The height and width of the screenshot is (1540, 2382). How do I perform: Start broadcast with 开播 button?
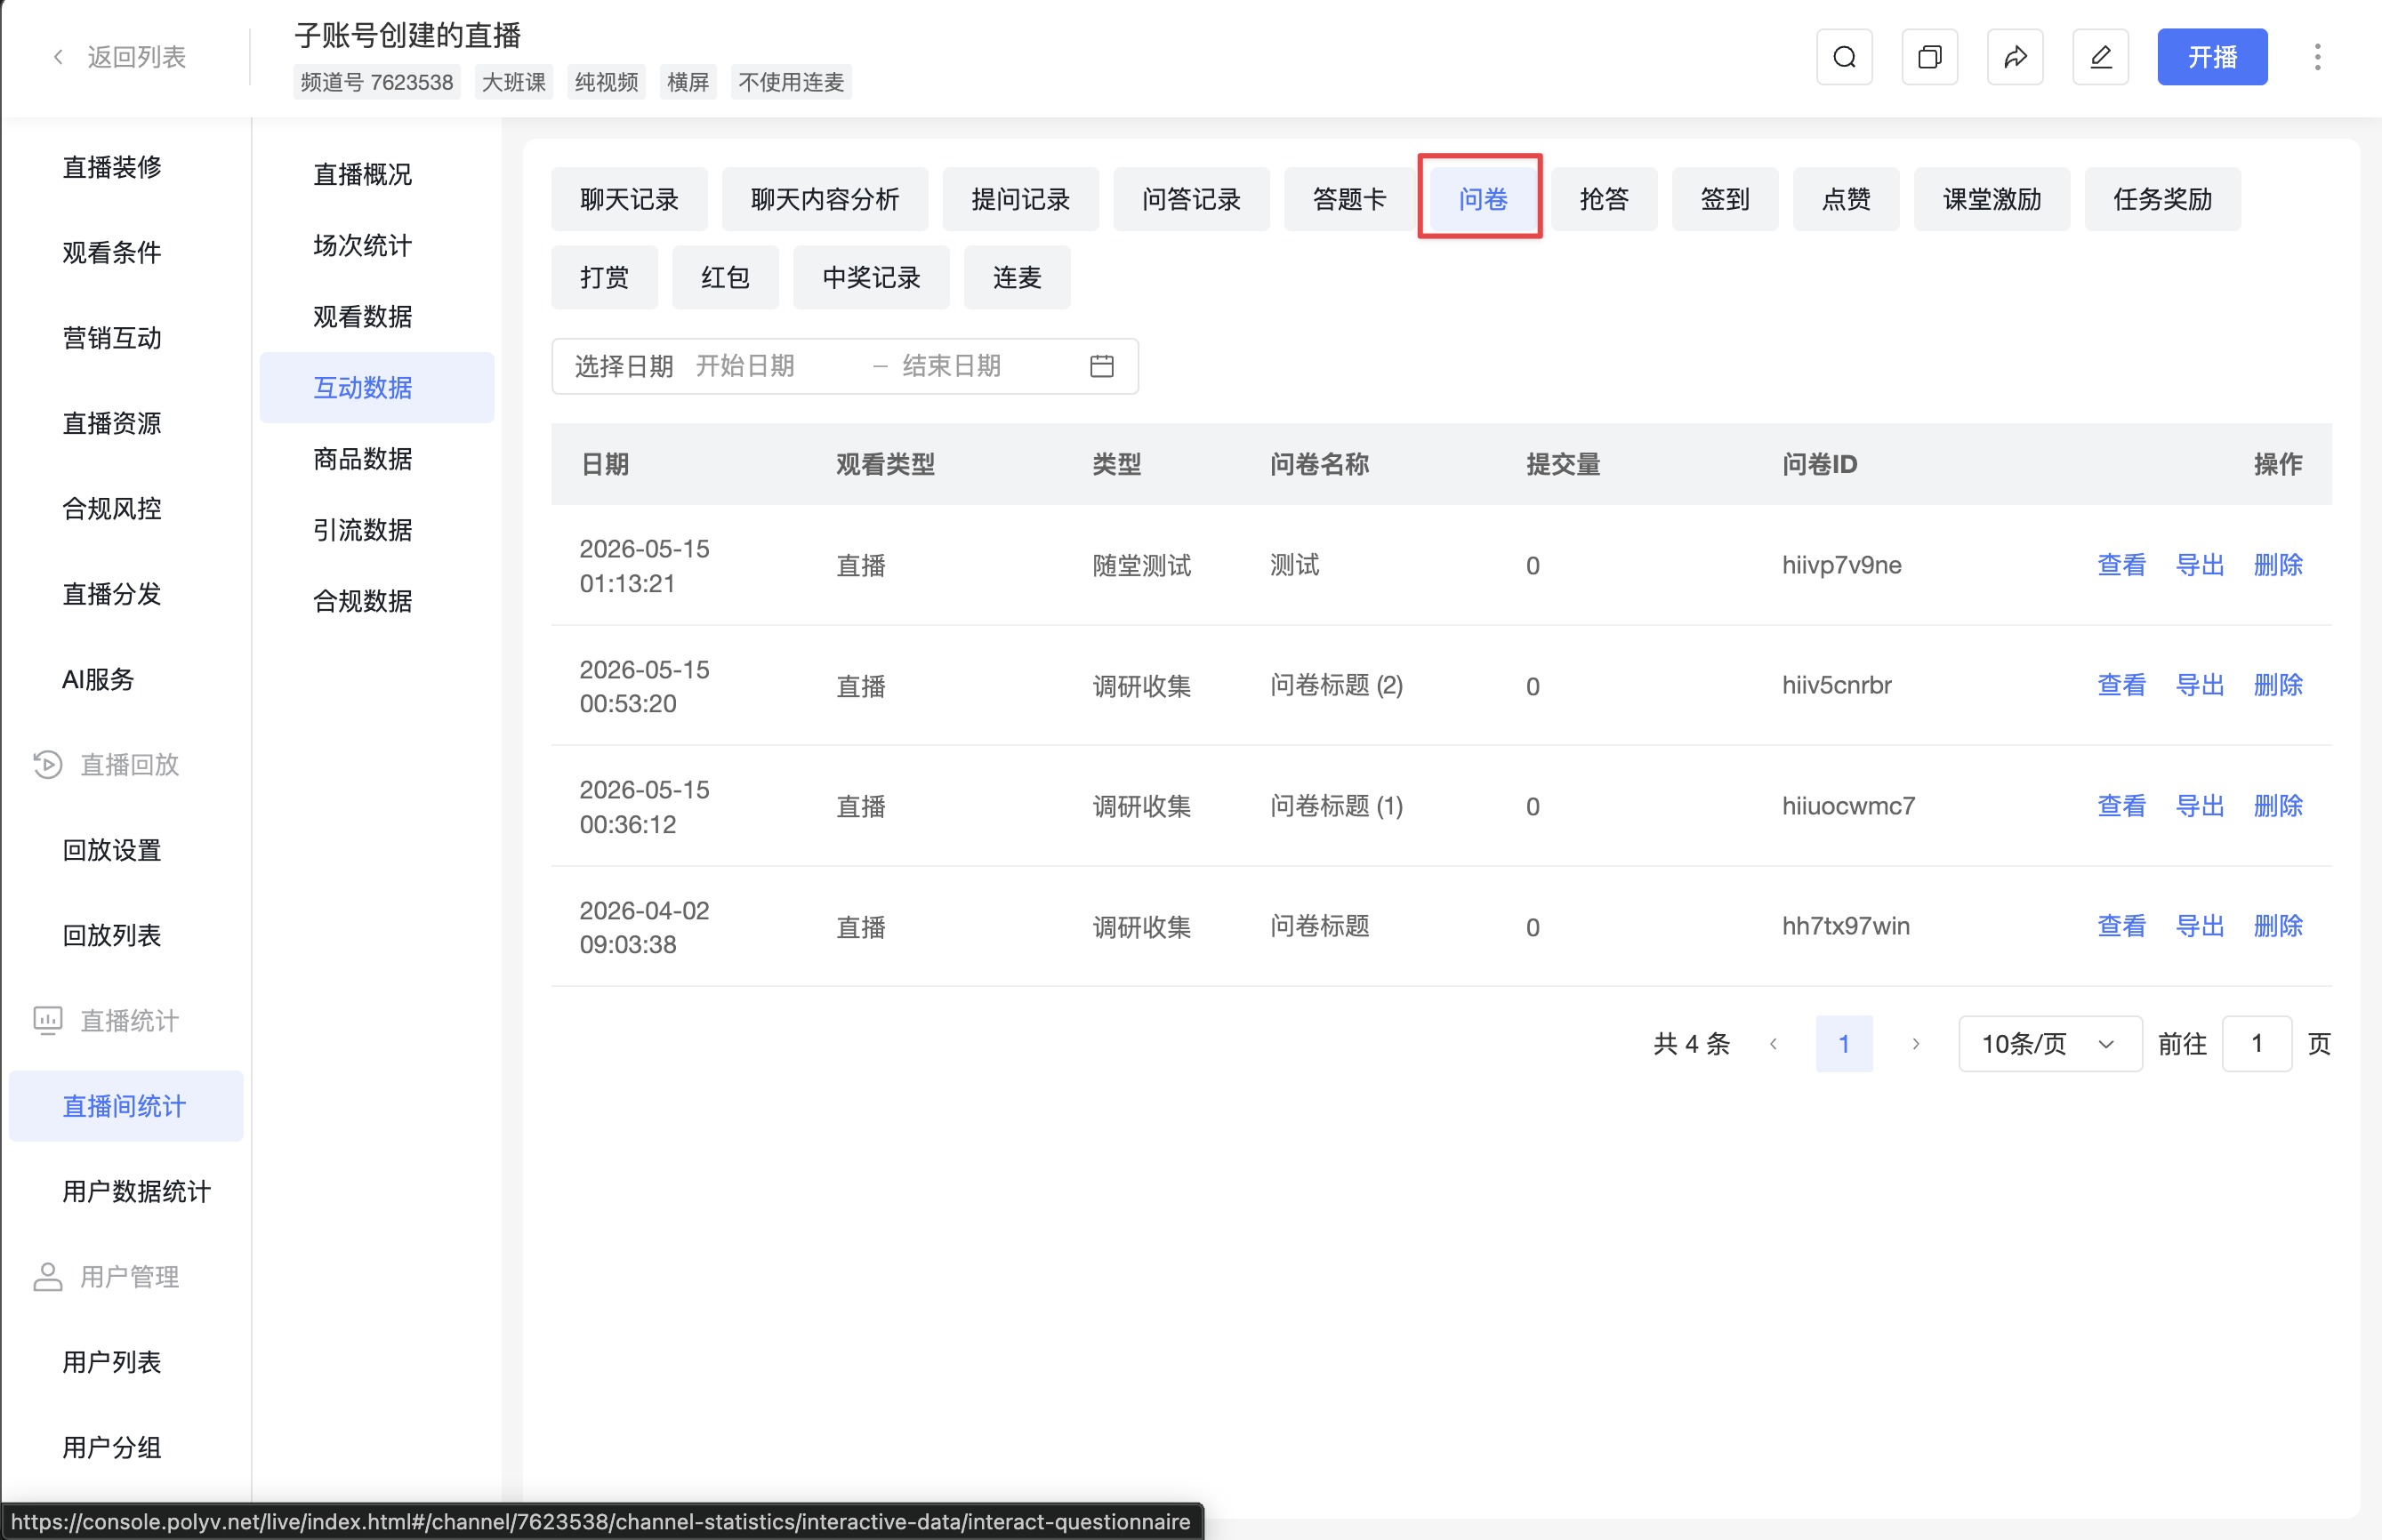point(2212,57)
